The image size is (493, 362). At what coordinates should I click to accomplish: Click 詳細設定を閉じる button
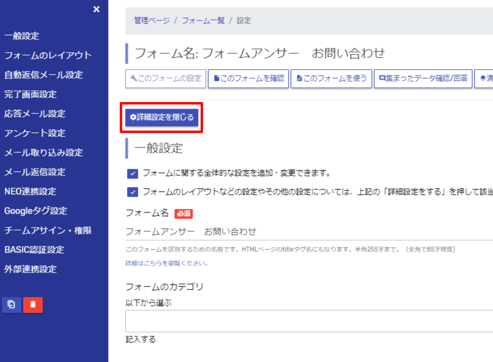pyautogui.click(x=162, y=117)
